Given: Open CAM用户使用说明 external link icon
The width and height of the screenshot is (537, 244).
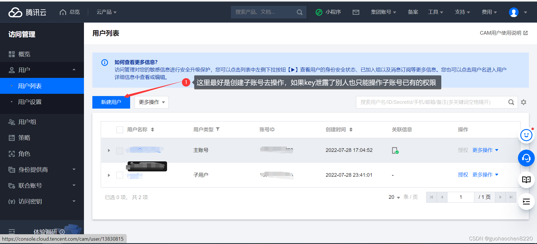Looking at the screenshot, I should pyautogui.click(x=526, y=33).
